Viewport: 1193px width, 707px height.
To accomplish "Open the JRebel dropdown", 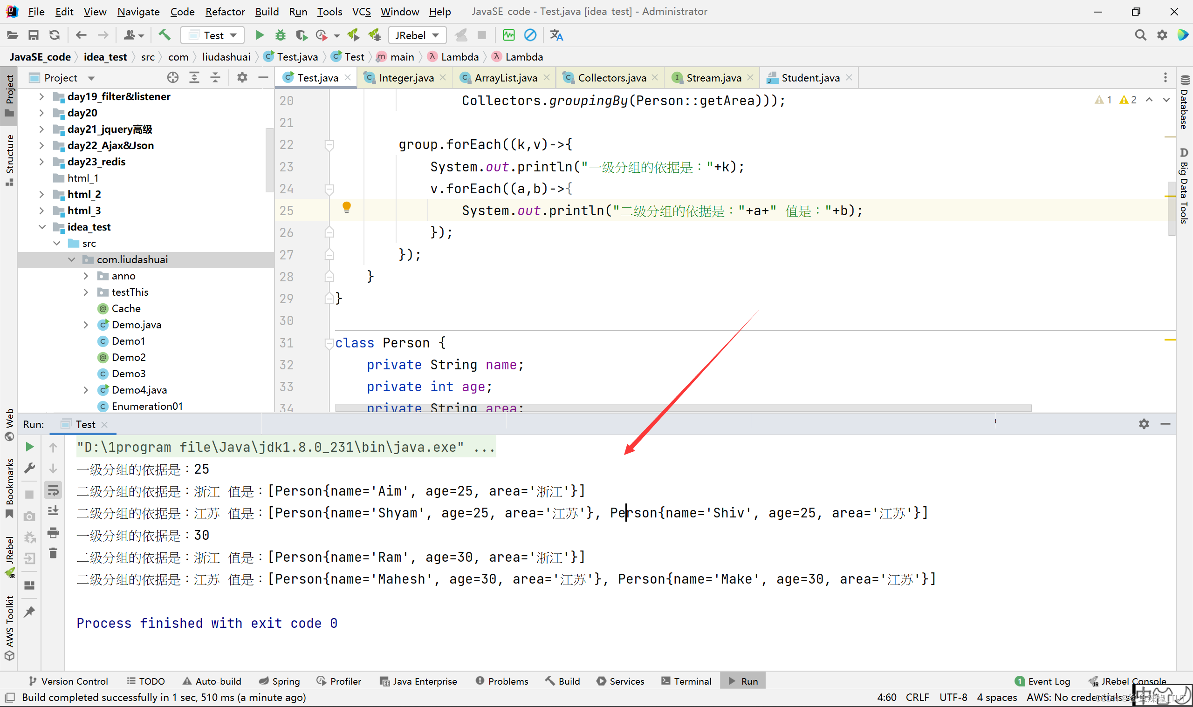I will tap(417, 35).
